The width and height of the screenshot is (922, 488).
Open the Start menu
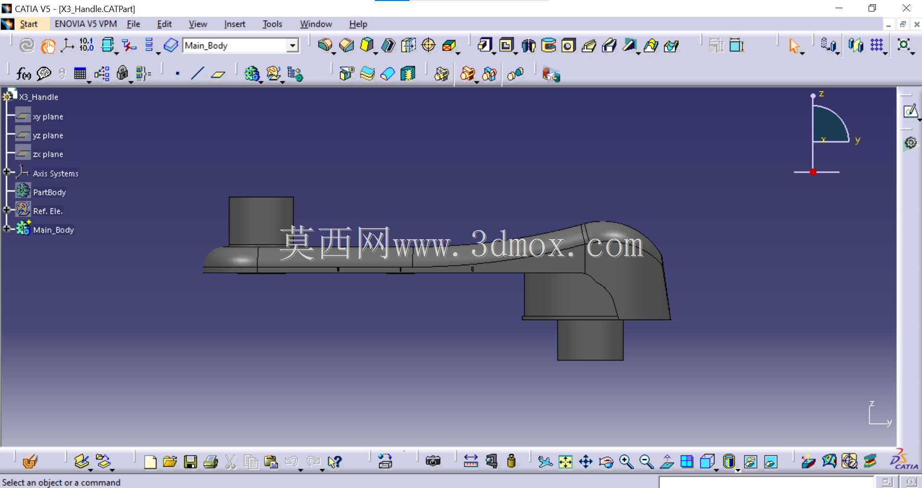tap(28, 24)
